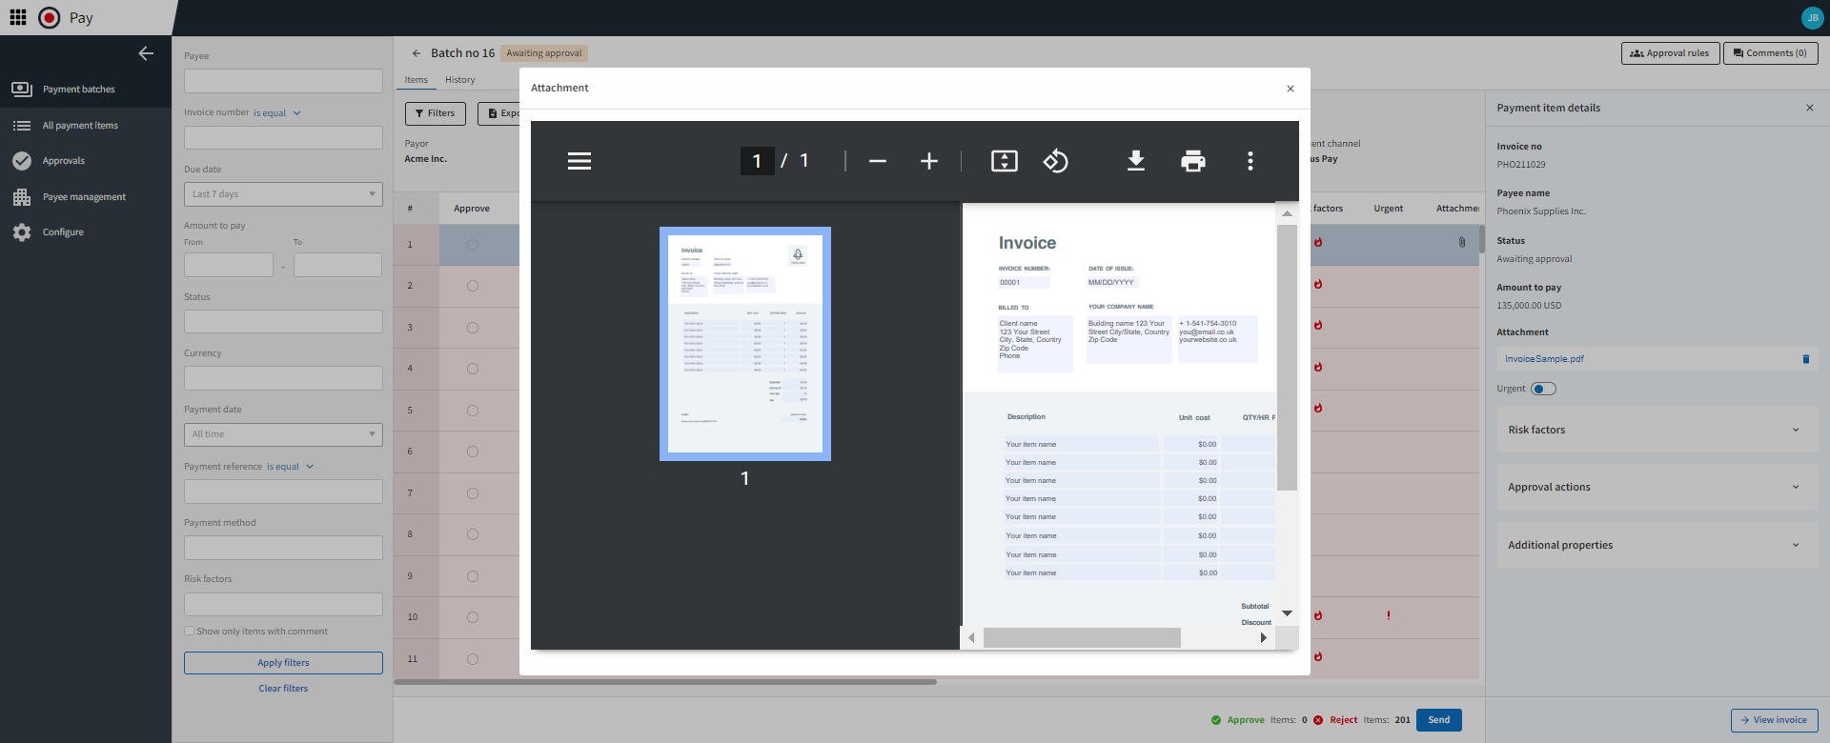Image resolution: width=1830 pixels, height=743 pixels.
Task: Zoom out the PDF
Action: [x=878, y=161]
